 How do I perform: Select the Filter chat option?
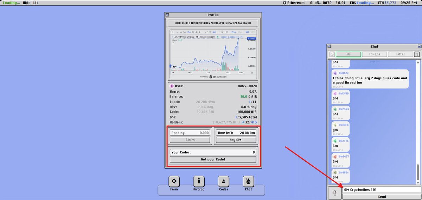click(x=401, y=54)
